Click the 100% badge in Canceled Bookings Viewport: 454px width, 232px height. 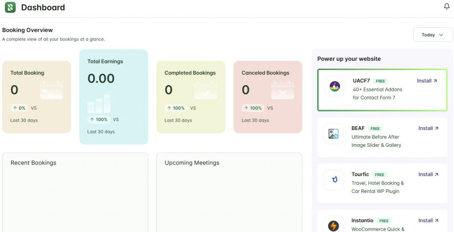(x=253, y=108)
